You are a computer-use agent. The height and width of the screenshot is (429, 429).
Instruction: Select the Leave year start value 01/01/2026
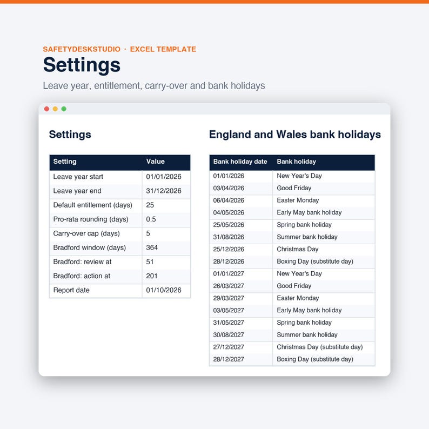164,177
